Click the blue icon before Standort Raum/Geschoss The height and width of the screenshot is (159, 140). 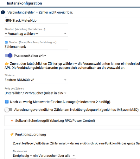click(x=6, y=42)
